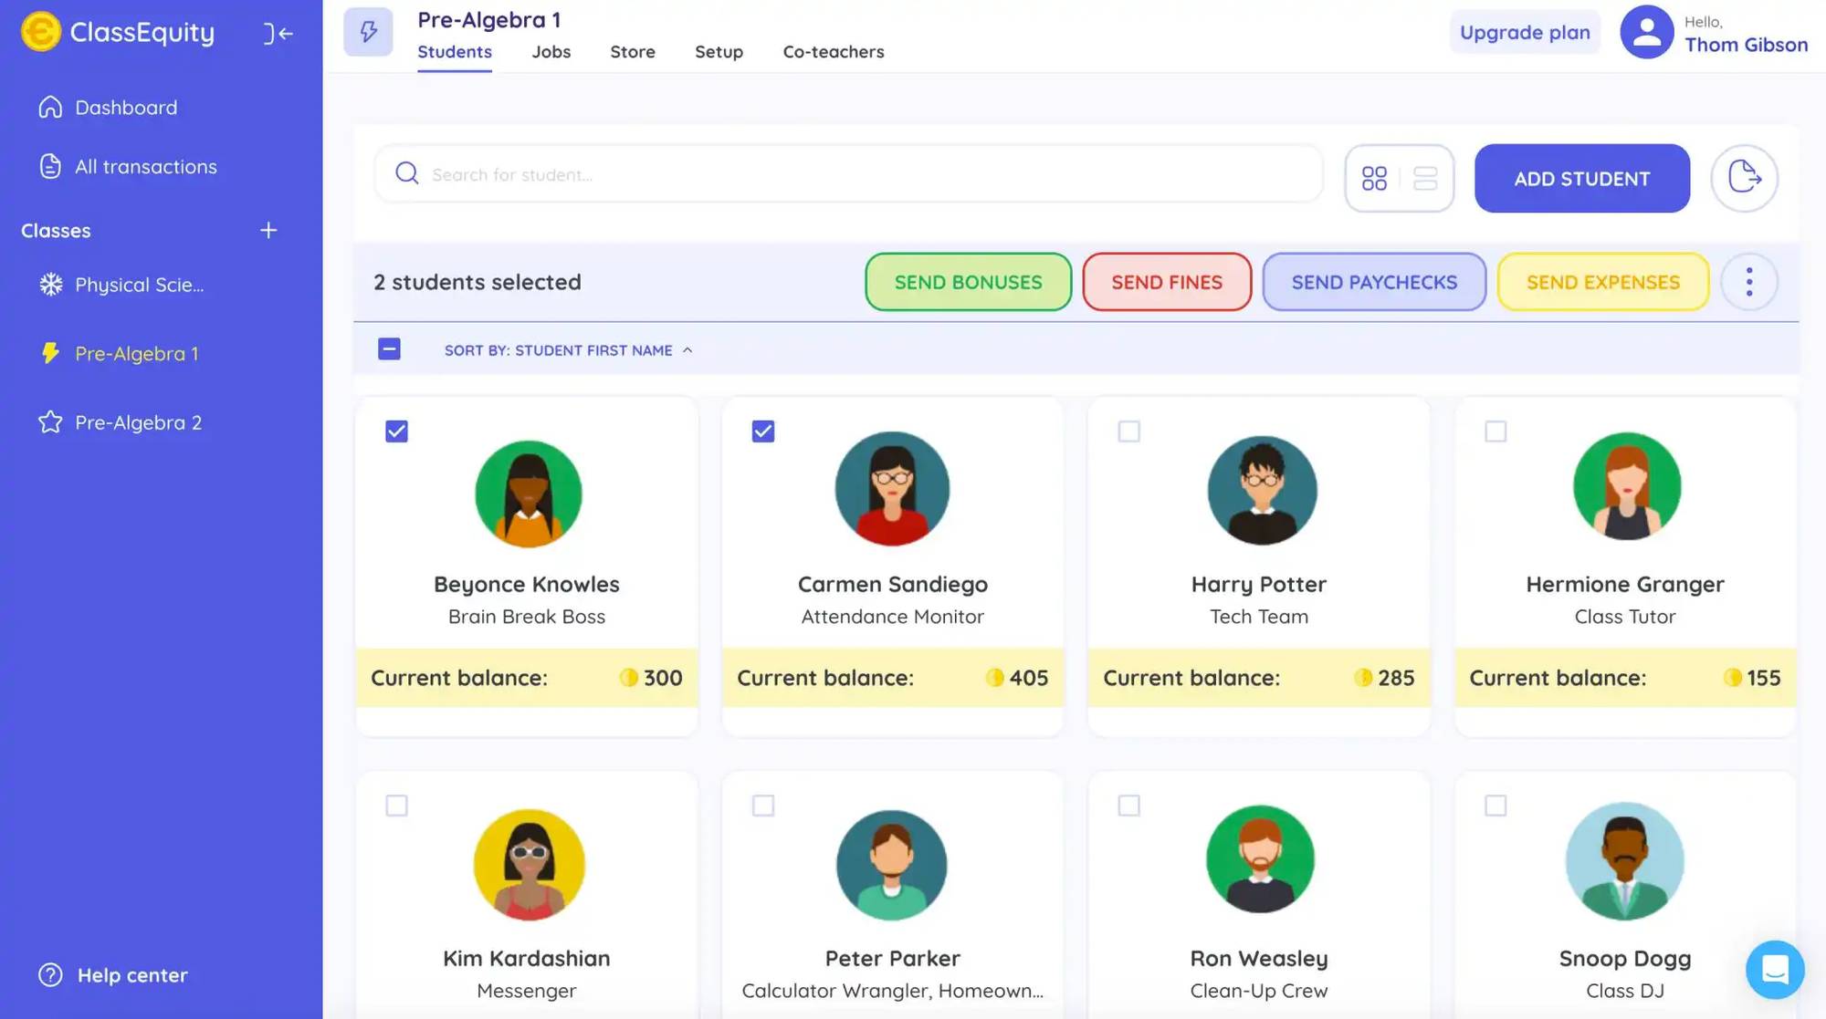Click SEND FINES
This screenshot has width=1826, height=1019.
(x=1167, y=282)
